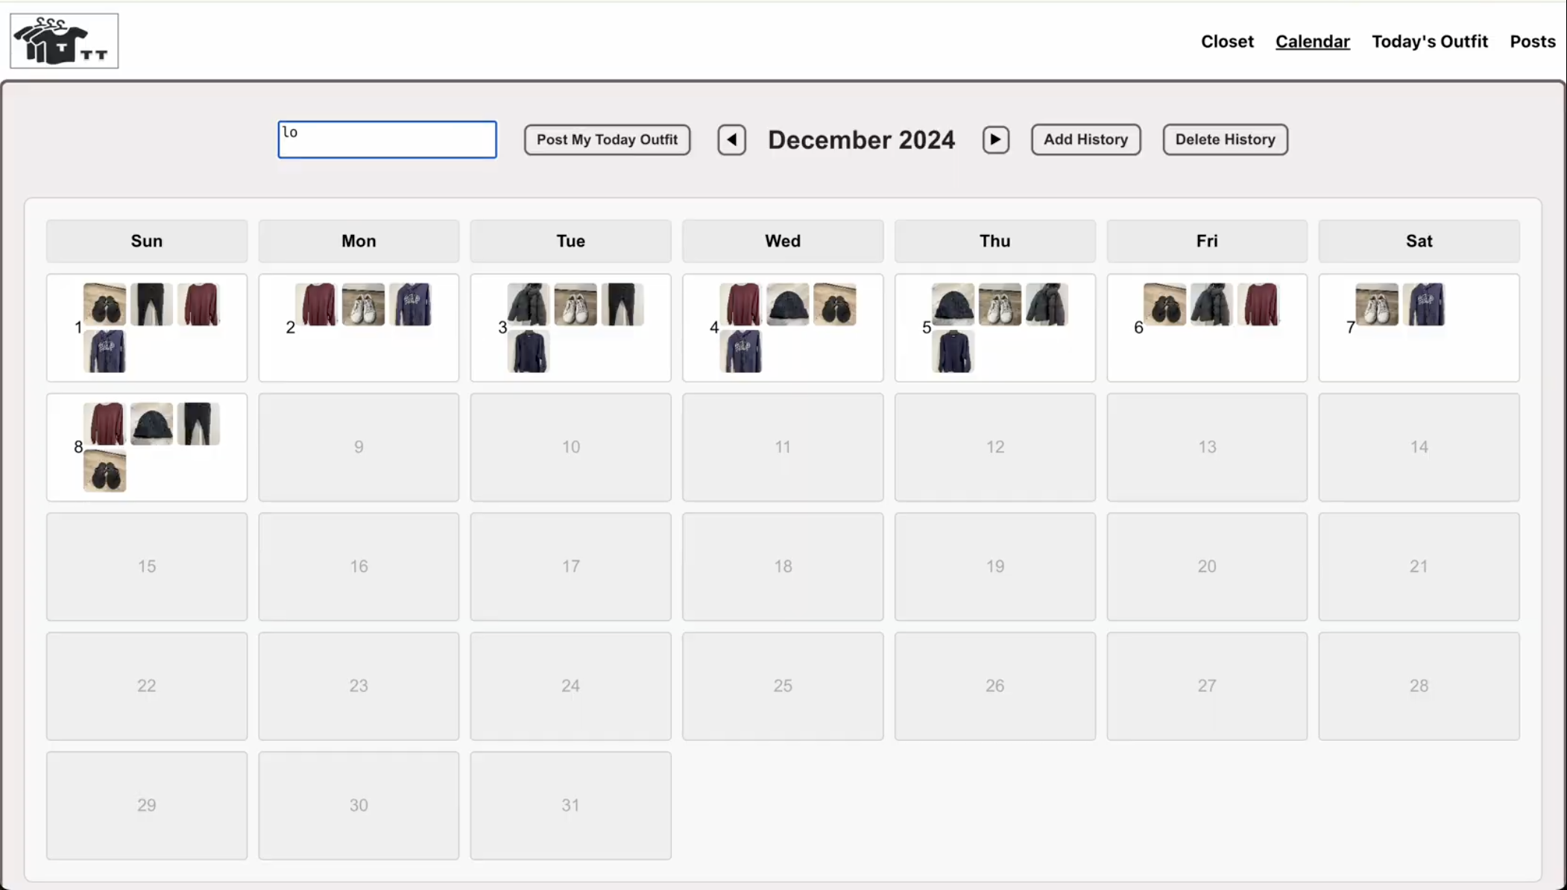
Task: Advance to next month arrow
Action: click(995, 139)
